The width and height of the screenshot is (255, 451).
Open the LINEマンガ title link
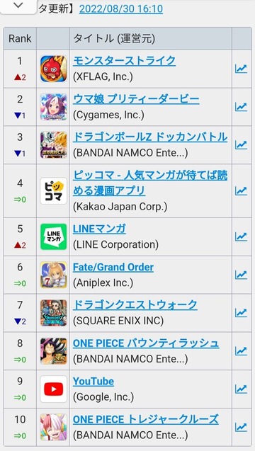99,229
